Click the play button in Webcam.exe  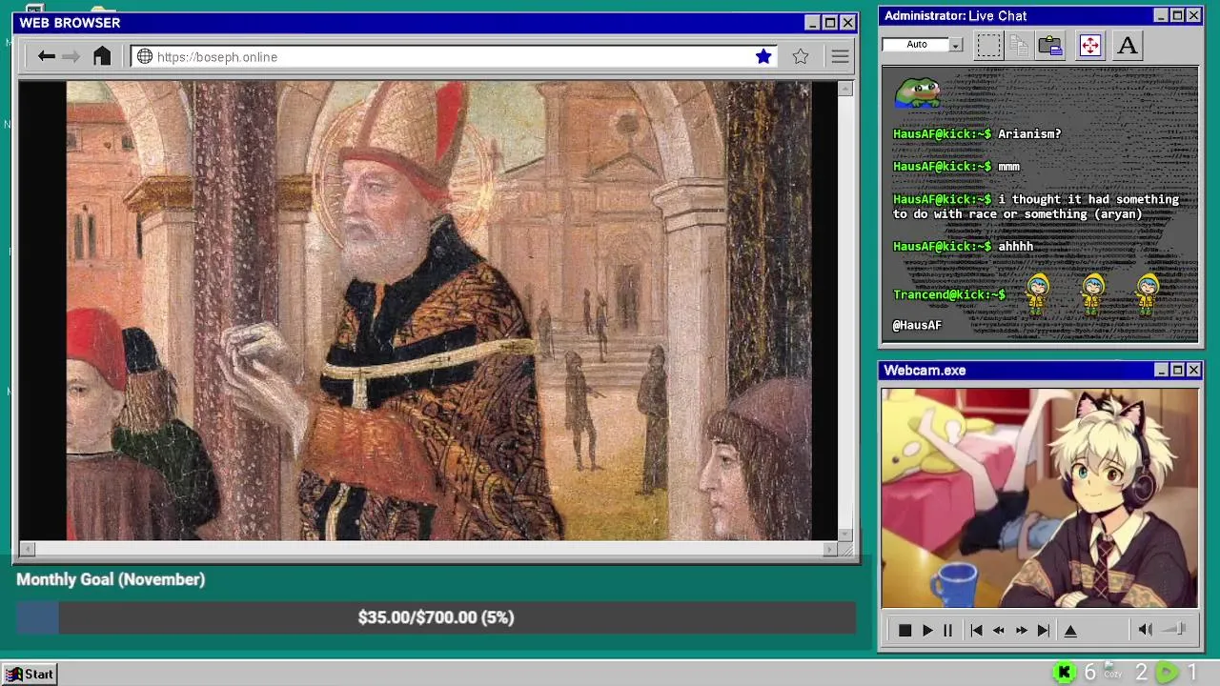pyautogui.click(x=926, y=630)
